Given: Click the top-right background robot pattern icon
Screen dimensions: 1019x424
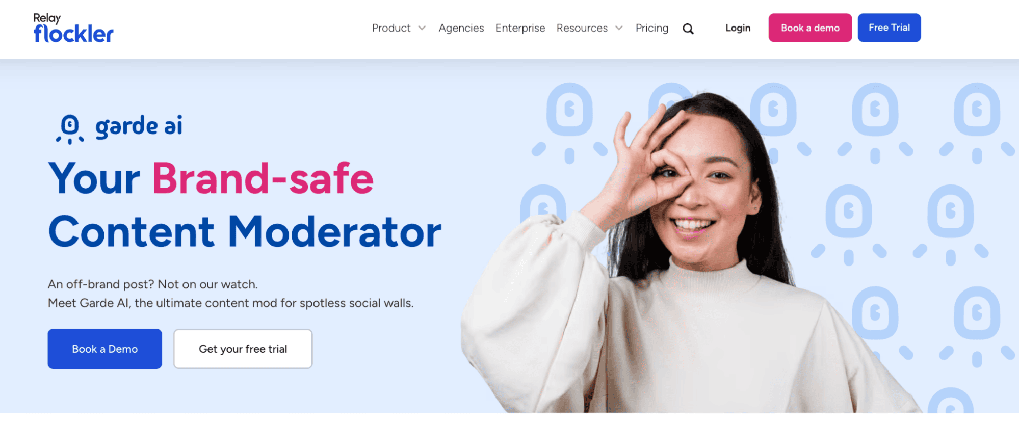Looking at the screenshot, I should pos(977,122).
